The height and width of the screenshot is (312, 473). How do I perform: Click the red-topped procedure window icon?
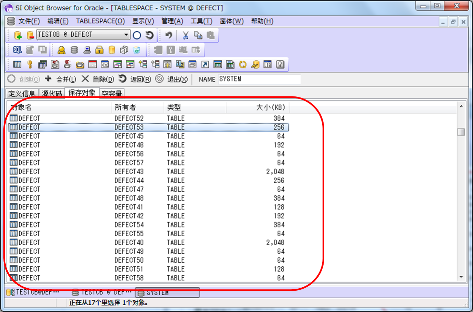[x=92, y=64]
